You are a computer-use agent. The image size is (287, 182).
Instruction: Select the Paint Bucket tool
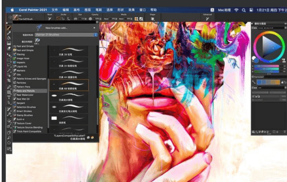click(x=9, y=38)
